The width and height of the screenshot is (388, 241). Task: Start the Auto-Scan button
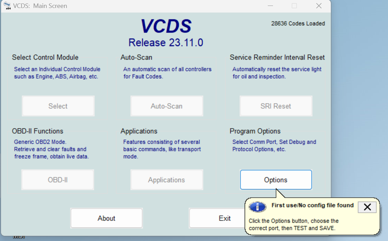(167, 106)
